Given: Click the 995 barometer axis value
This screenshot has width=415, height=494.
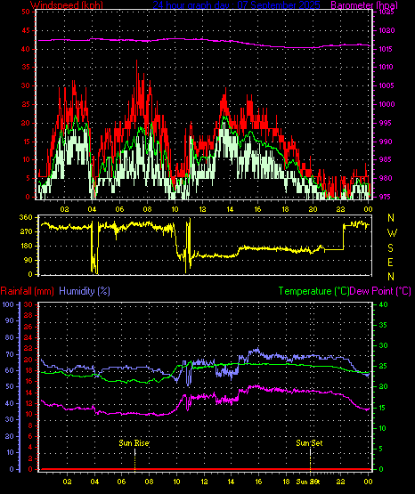Looking at the screenshot, I should pos(385,123).
